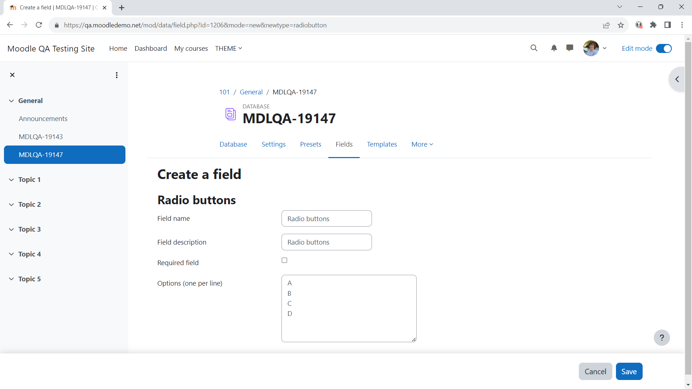This screenshot has width=692, height=389.
Task: Click the Topic 3 section title
Action: (x=30, y=229)
